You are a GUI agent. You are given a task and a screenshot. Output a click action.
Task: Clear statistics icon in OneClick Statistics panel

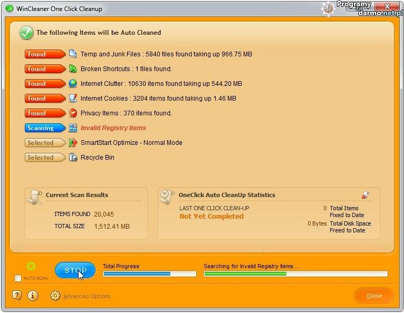tap(365, 195)
